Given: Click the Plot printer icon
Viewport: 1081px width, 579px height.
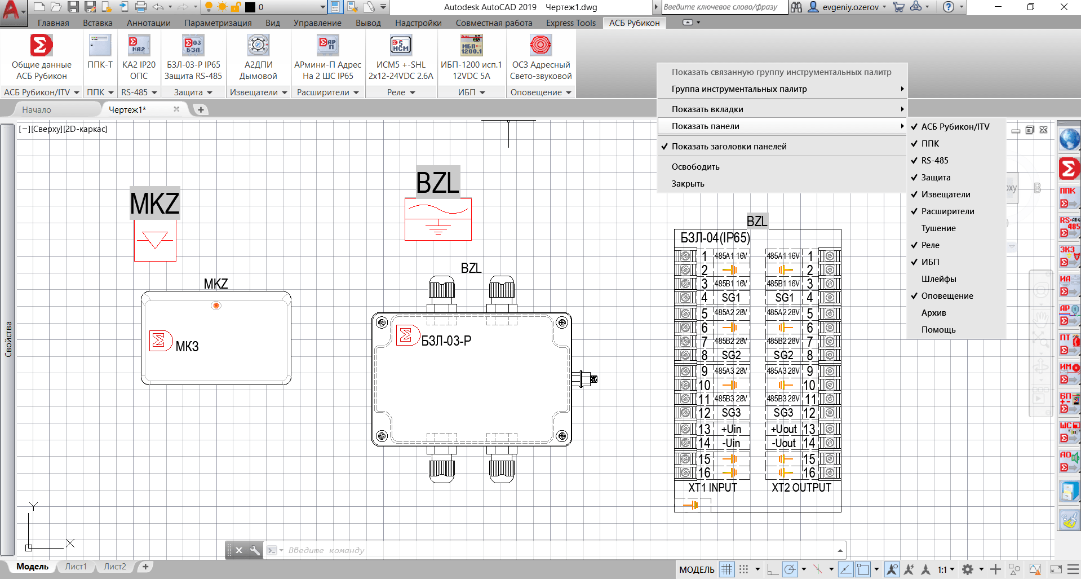Looking at the screenshot, I should pos(141,7).
